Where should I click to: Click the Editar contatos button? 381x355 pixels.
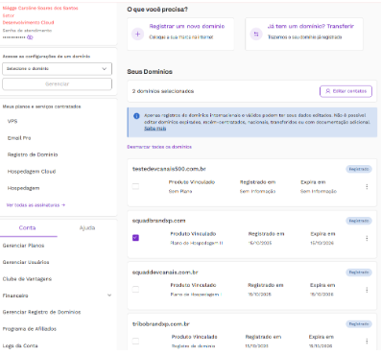point(345,91)
